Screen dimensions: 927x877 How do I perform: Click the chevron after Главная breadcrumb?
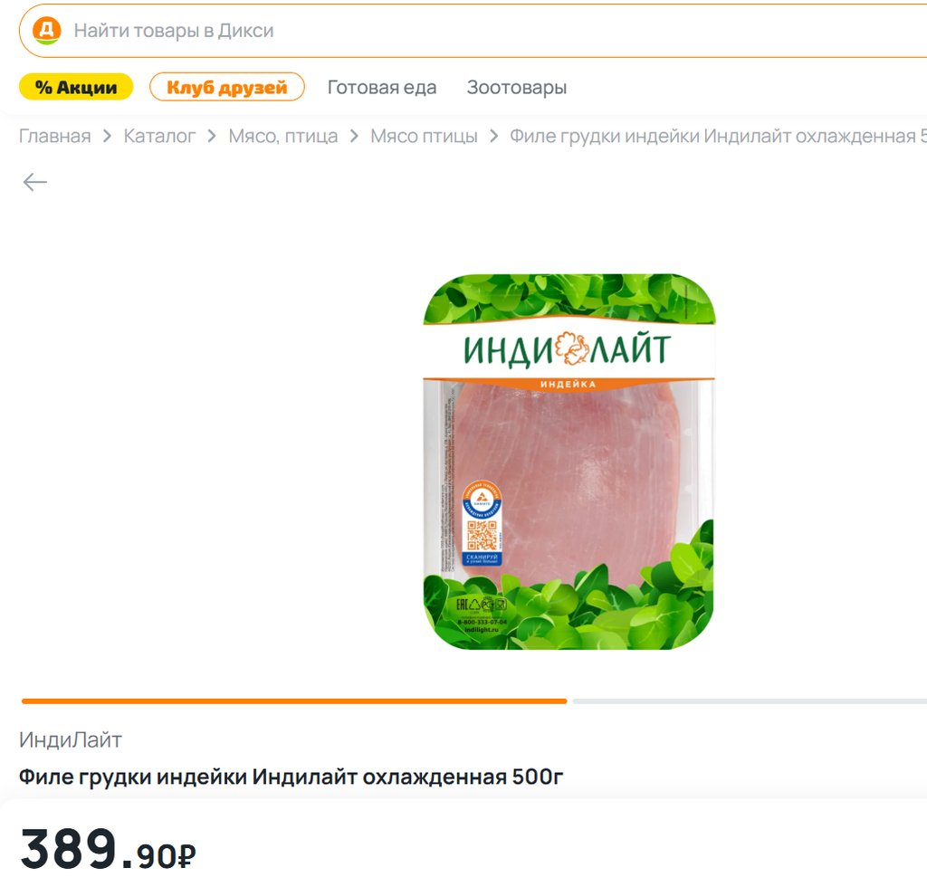pos(107,137)
